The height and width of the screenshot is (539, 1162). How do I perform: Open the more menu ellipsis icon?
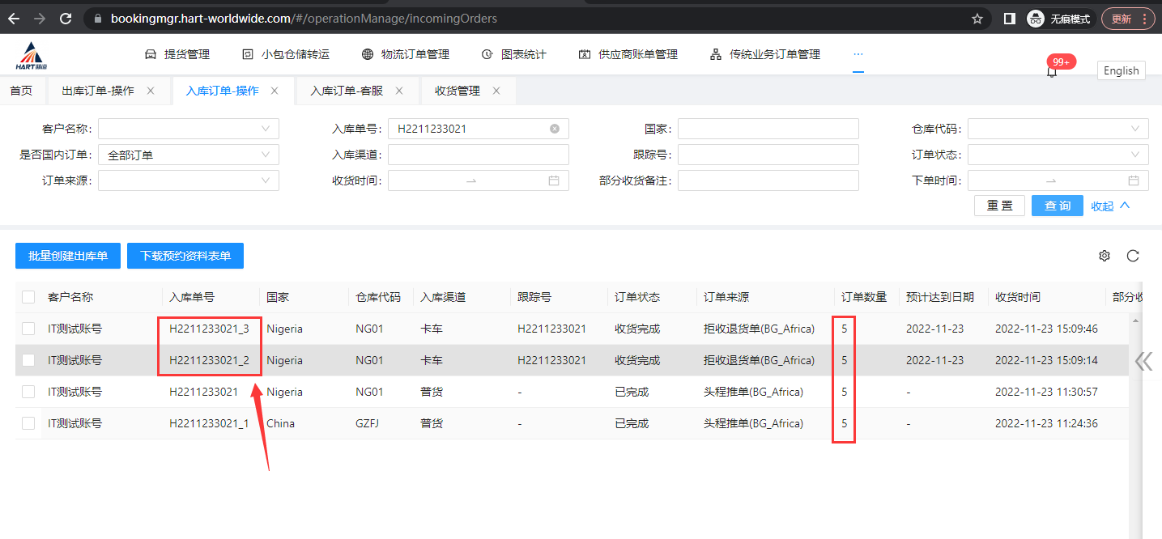pyautogui.click(x=858, y=54)
